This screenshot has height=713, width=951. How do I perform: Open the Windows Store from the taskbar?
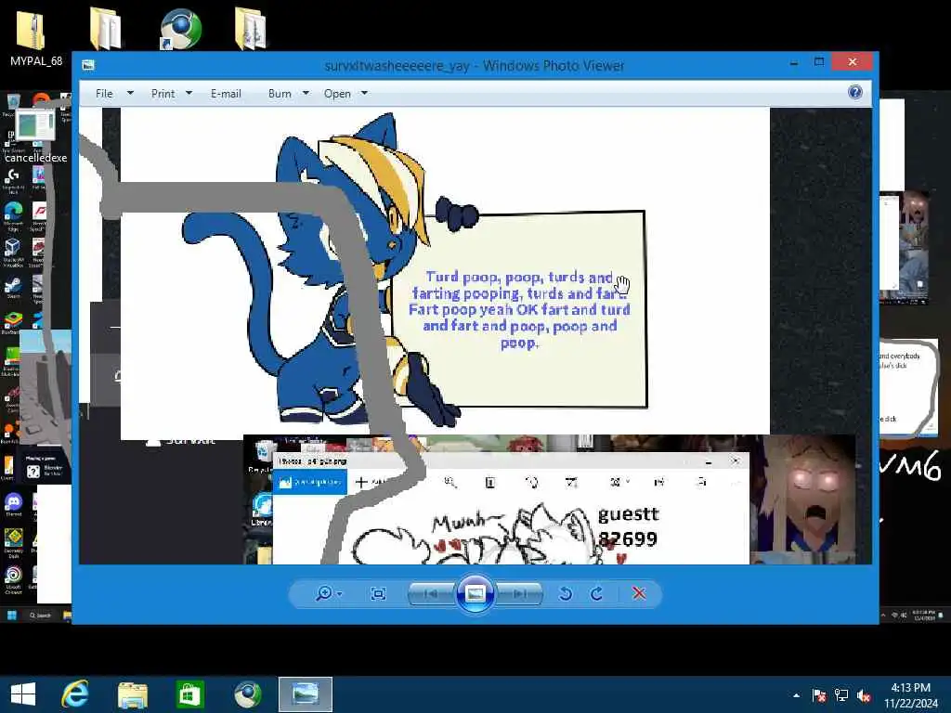tap(189, 694)
